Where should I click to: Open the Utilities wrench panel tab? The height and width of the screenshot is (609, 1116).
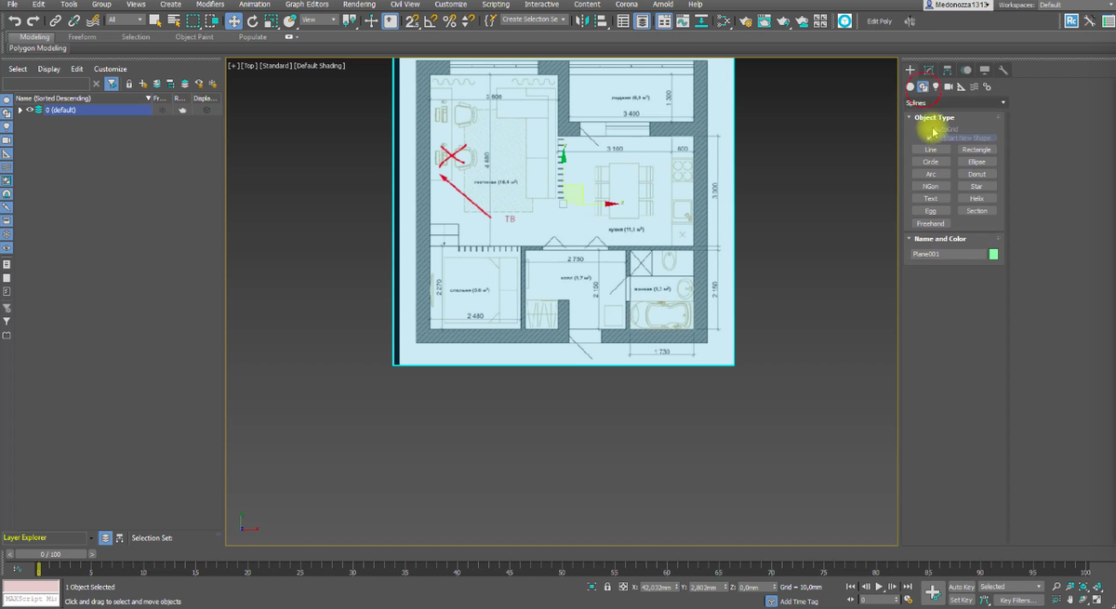[x=1003, y=70]
